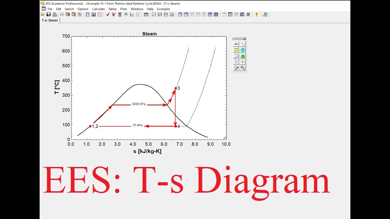This screenshot has width=390, height=219.
Task: Select the yellow rectangle tool
Action: [x=236, y=50]
